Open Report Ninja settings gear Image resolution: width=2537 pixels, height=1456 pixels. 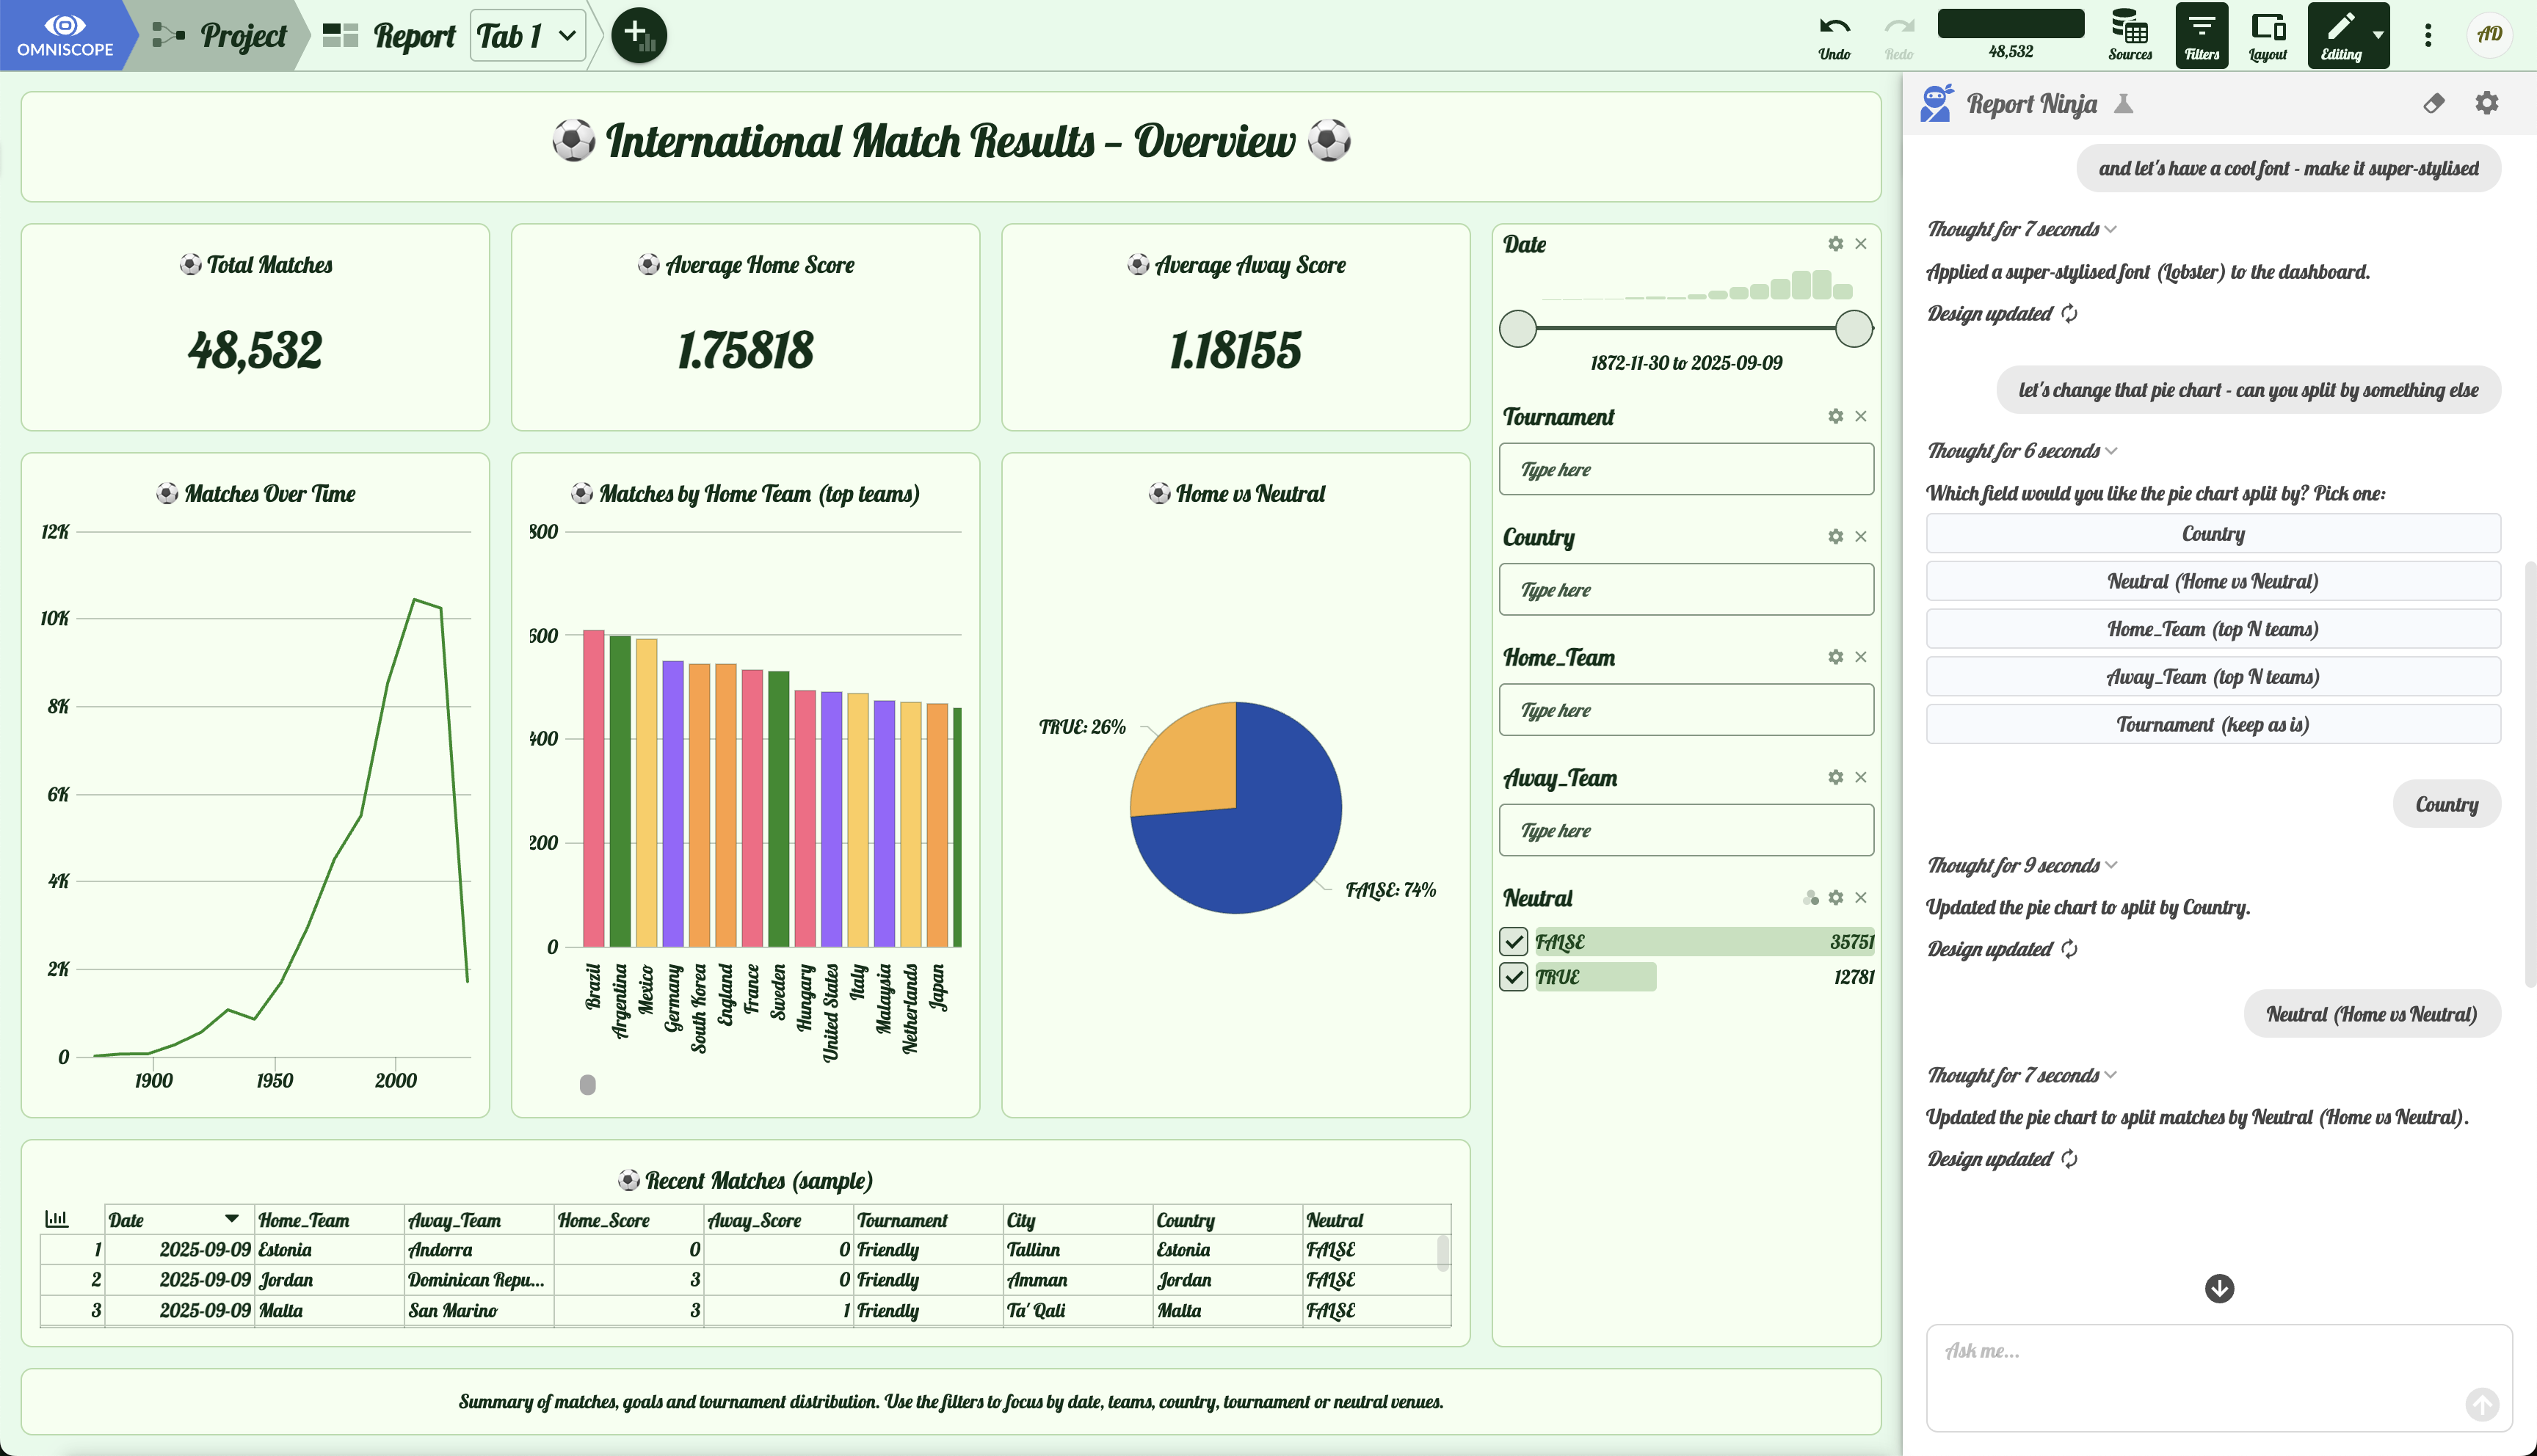click(x=2486, y=103)
